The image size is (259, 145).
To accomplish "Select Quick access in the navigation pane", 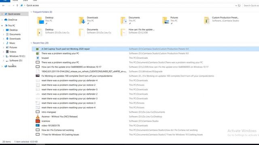I will (x=14, y=14).
